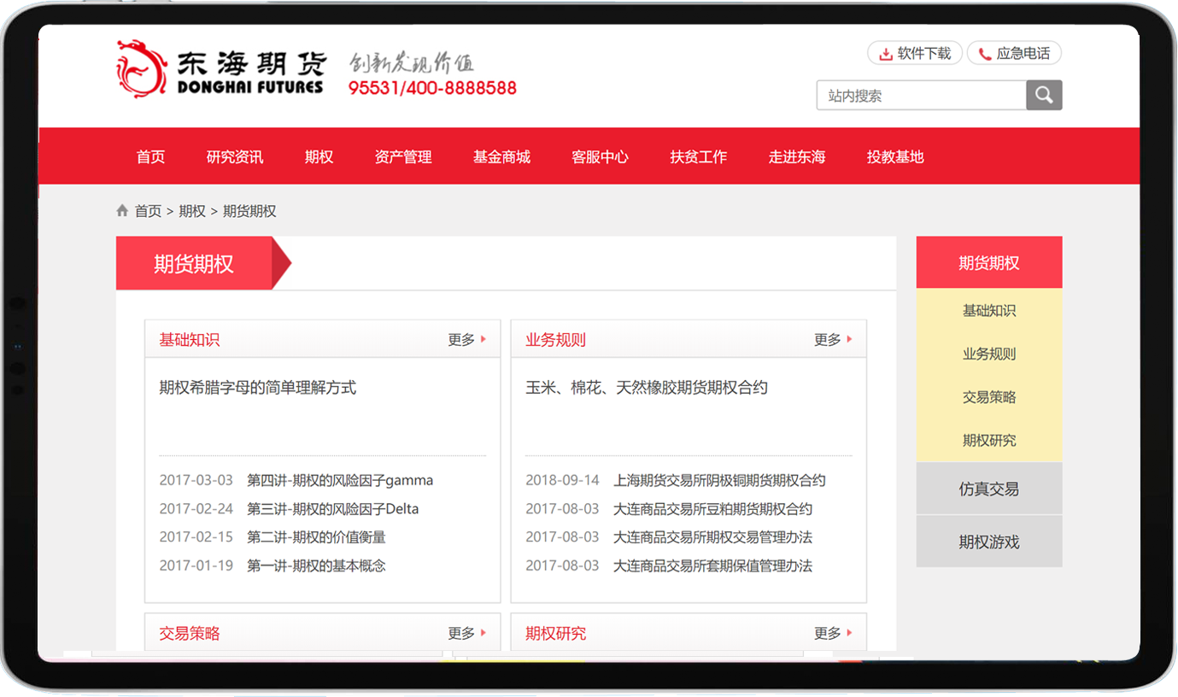Image resolution: width=1178 pixels, height=697 pixels.
Task: Click 期权 link in the breadcrumb
Action: coord(192,211)
